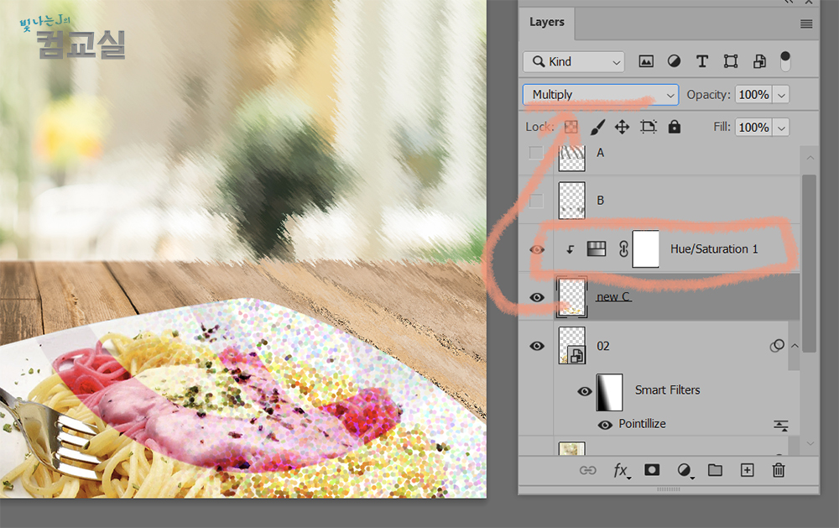Create a new group folder
Viewport: 839px width, 528px height.
(715, 469)
